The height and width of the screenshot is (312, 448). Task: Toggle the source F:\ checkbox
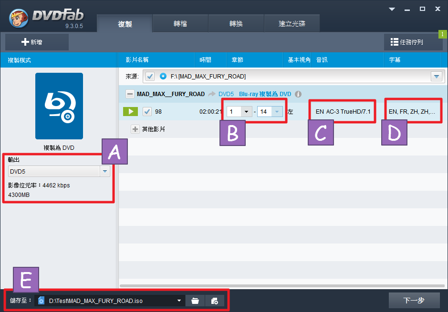(x=150, y=76)
